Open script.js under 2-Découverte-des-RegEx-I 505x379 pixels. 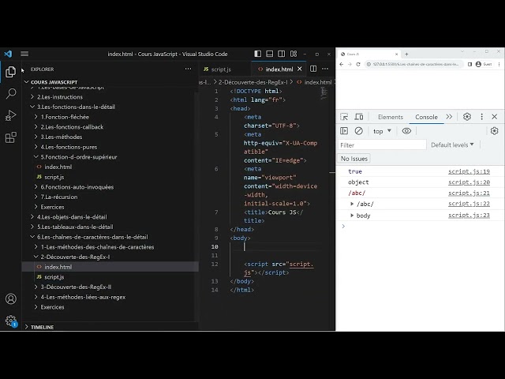click(x=54, y=277)
